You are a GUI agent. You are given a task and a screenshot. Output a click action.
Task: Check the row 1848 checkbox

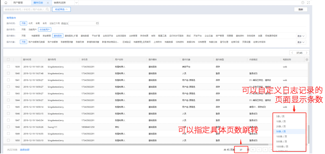tap(8, 127)
